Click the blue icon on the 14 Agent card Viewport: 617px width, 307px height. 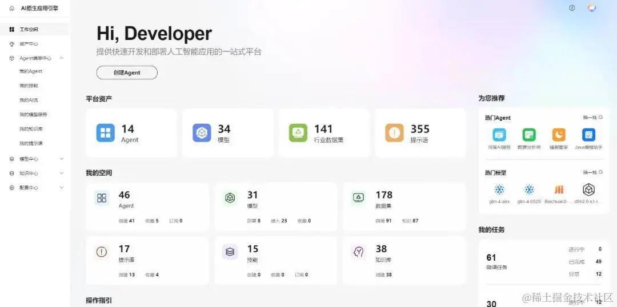coord(106,133)
